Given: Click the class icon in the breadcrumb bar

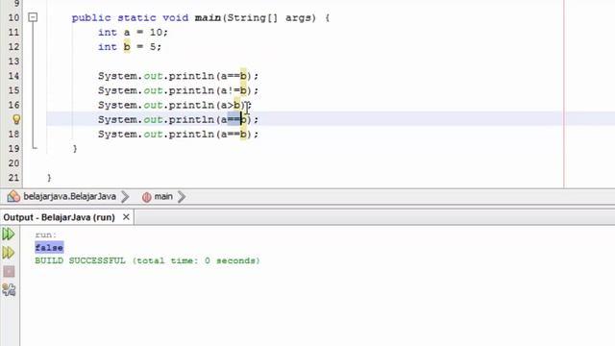Looking at the screenshot, I should coord(13,196).
